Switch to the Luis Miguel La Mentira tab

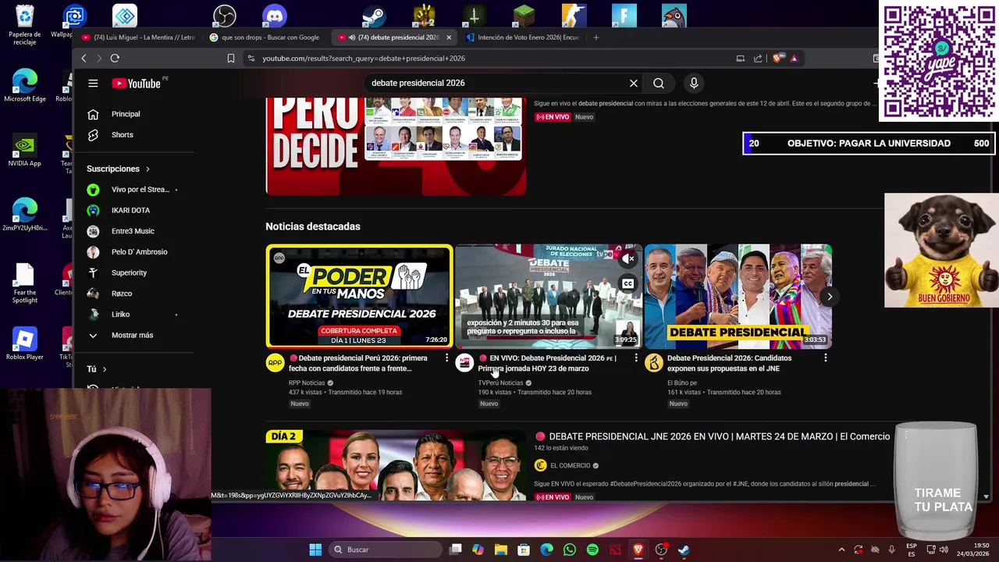139,37
